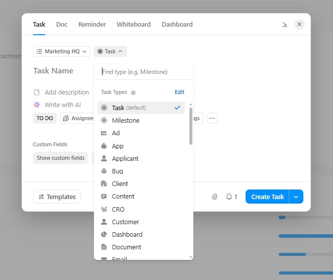Open the Whiteboard tab

pyautogui.click(x=133, y=24)
